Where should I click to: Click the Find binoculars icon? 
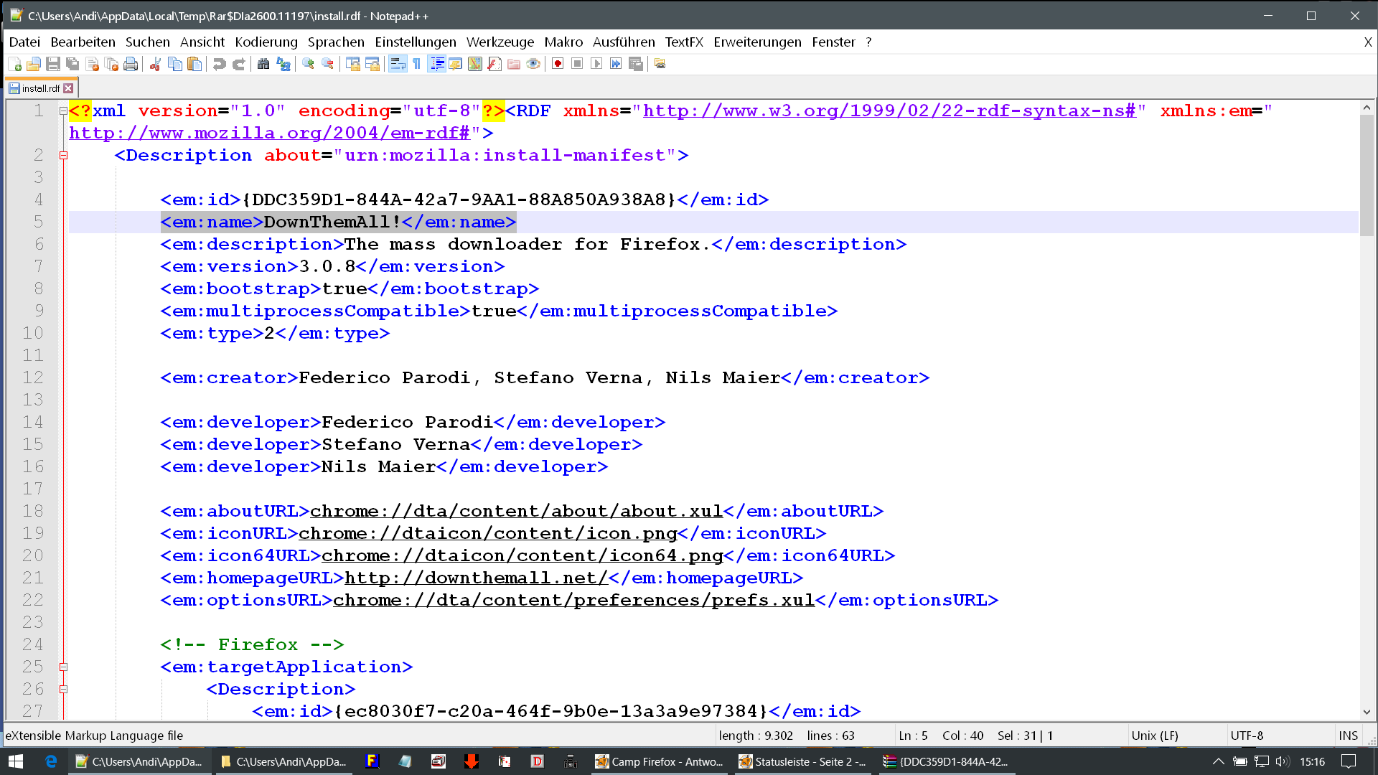tap(263, 64)
